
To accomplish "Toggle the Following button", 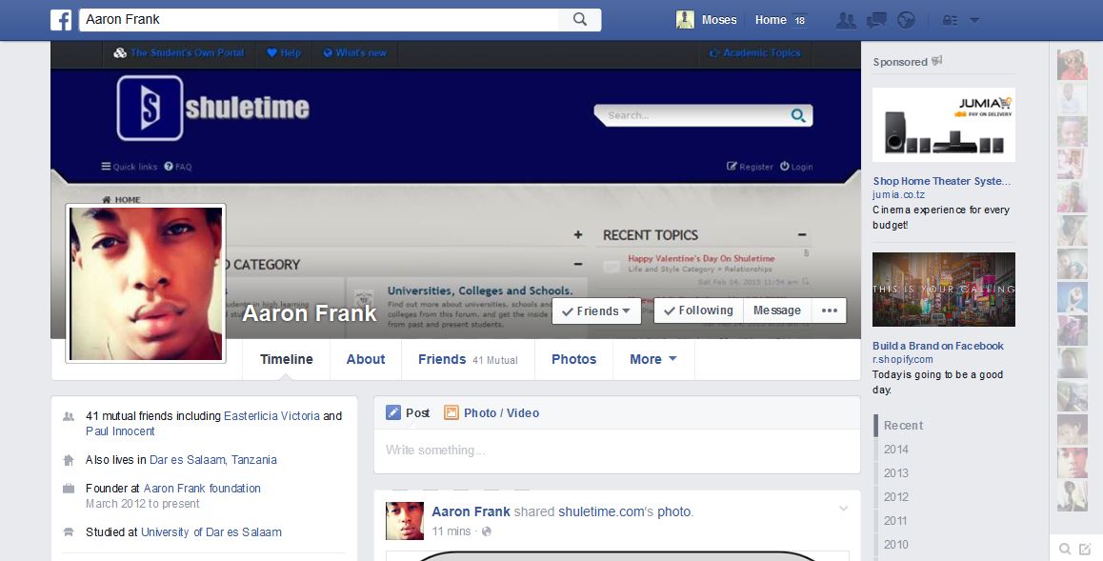I will point(698,311).
